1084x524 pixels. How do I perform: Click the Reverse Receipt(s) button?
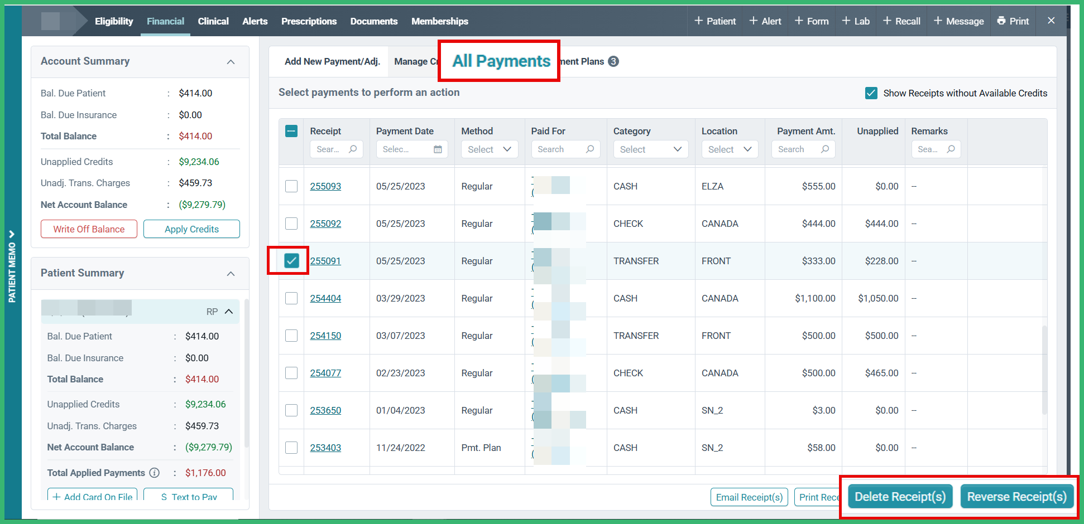click(1017, 496)
